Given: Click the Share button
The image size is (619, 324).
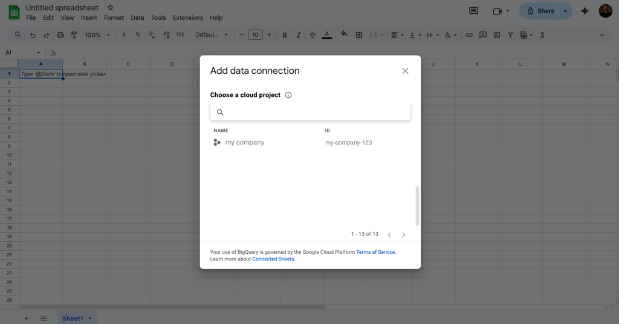Looking at the screenshot, I should tap(540, 11).
